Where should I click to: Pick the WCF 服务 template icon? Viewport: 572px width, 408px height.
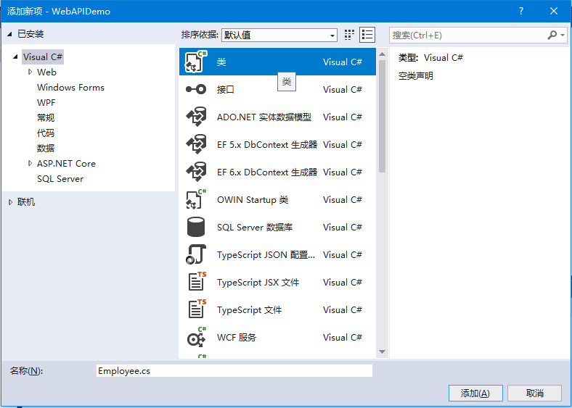(196, 338)
